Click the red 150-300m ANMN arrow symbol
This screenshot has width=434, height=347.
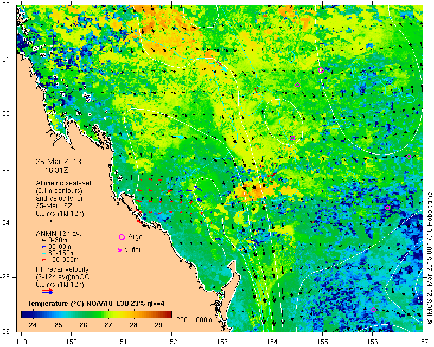coord(43,260)
